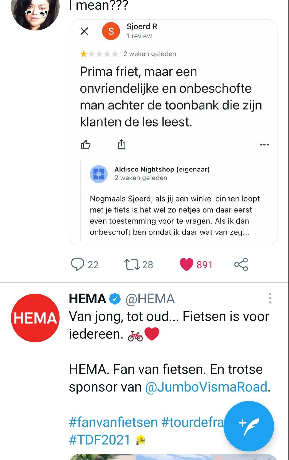Tap the HEMA display name
The width and height of the screenshot is (289, 460).
pos(88,299)
